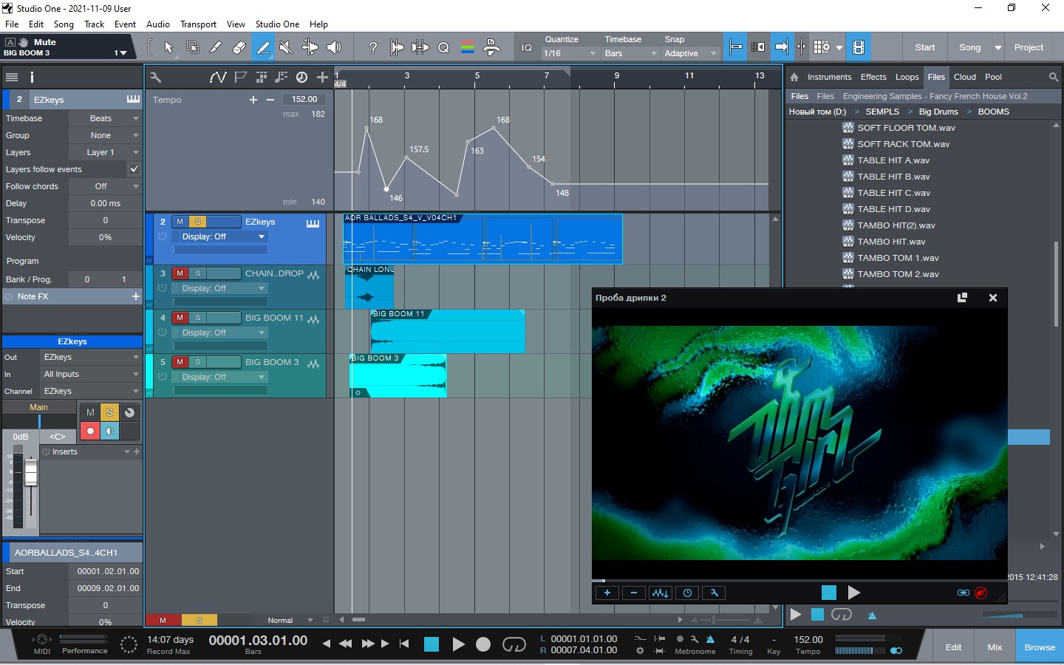Open the Edit view
The width and height of the screenshot is (1064, 665).
coord(953,647)
